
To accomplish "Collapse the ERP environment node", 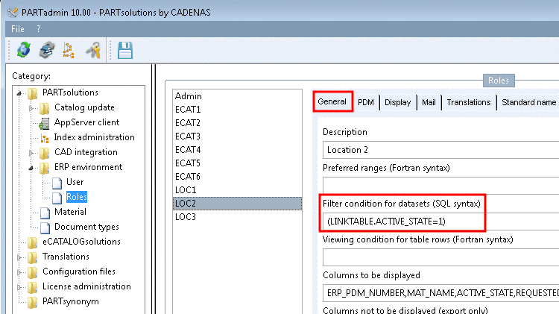I will tap(31, 168).
